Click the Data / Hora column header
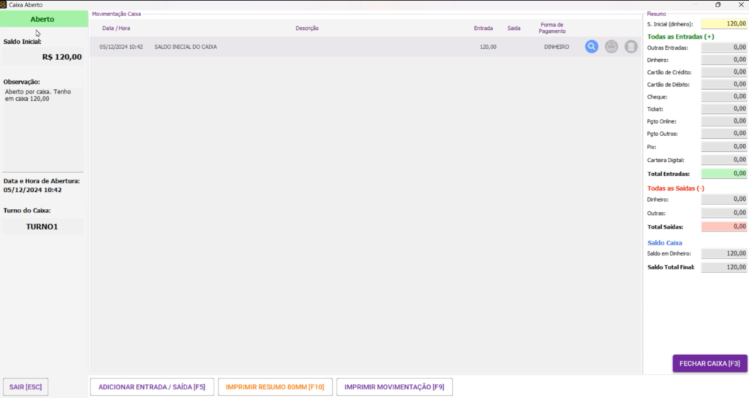The width and height of the screenshot is (749, 398). pyautogui.click(x=117, y=28)
